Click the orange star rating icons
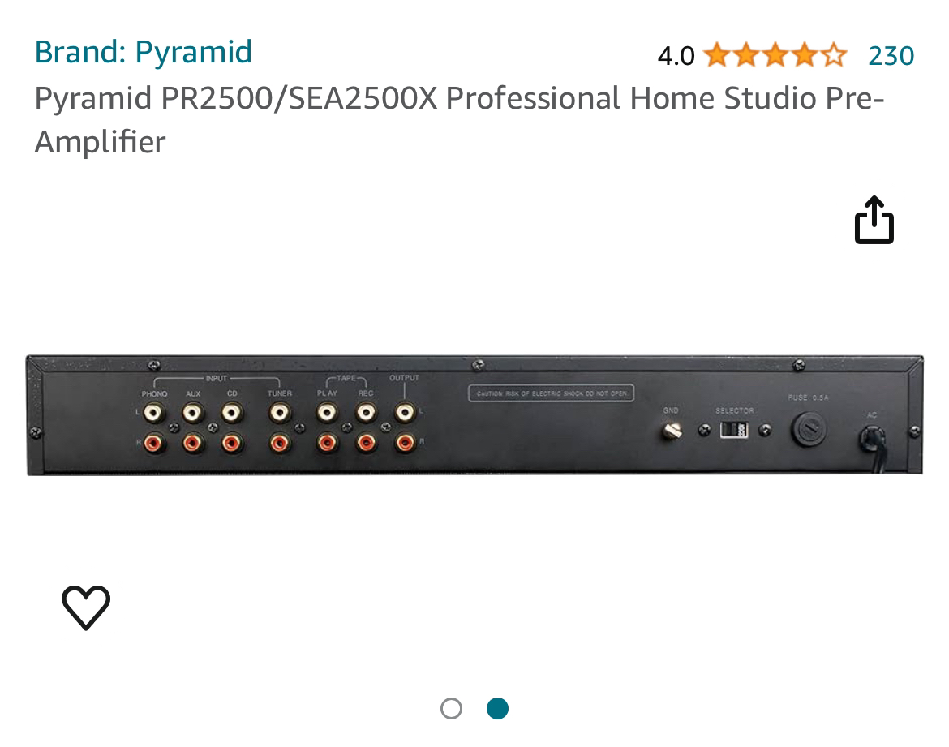This screenshot has width=949, height=747. pos(774,55)
